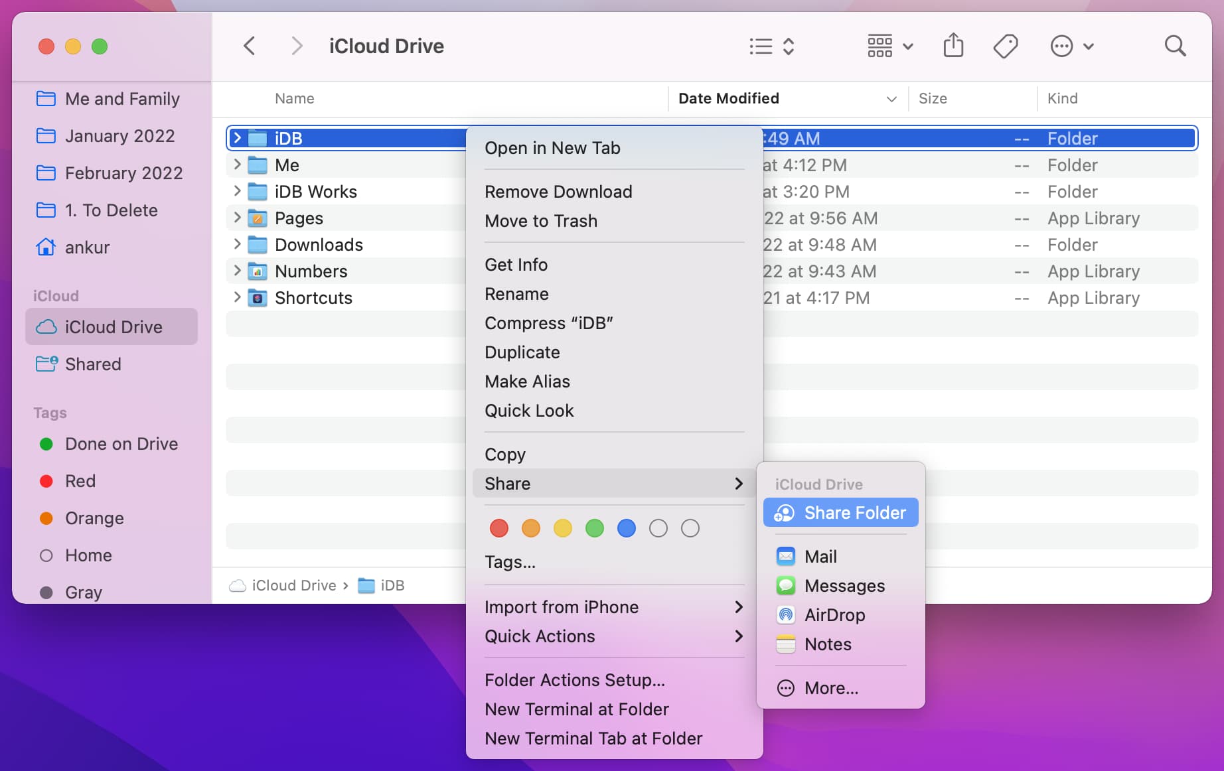
Task: Expand the Me folder disclosure arrow
Action: point(237,165)
